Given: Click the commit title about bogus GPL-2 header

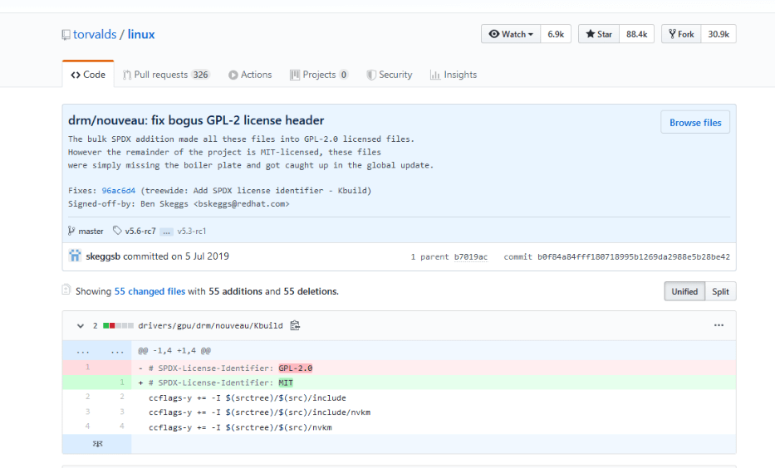Looking at the screenshot, I should pos(196,120).
